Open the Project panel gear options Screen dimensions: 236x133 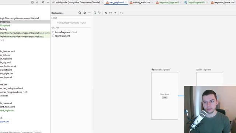pyautogui.click(x=43, y=2)
